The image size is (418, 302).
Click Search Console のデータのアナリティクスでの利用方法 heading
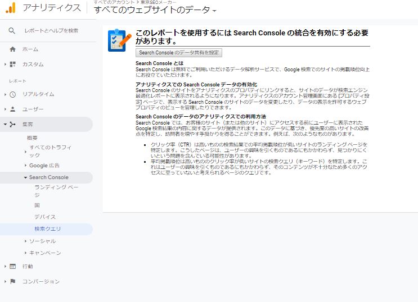(x=201, y=117)
